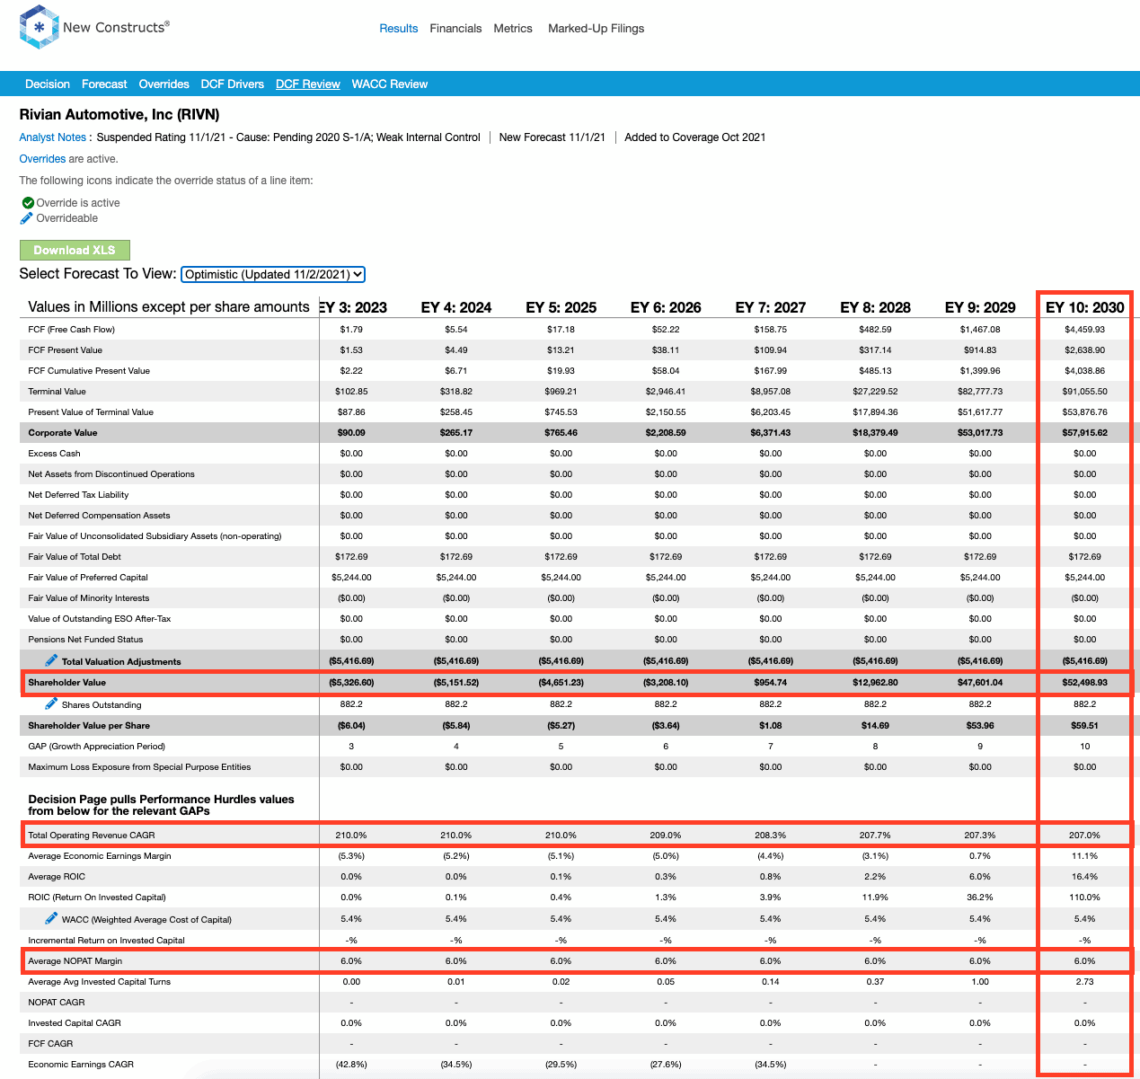This screenshot has width=1140, height=1079.
Task: Go to the Decision page in blue bar
Action: click(48, 84)
